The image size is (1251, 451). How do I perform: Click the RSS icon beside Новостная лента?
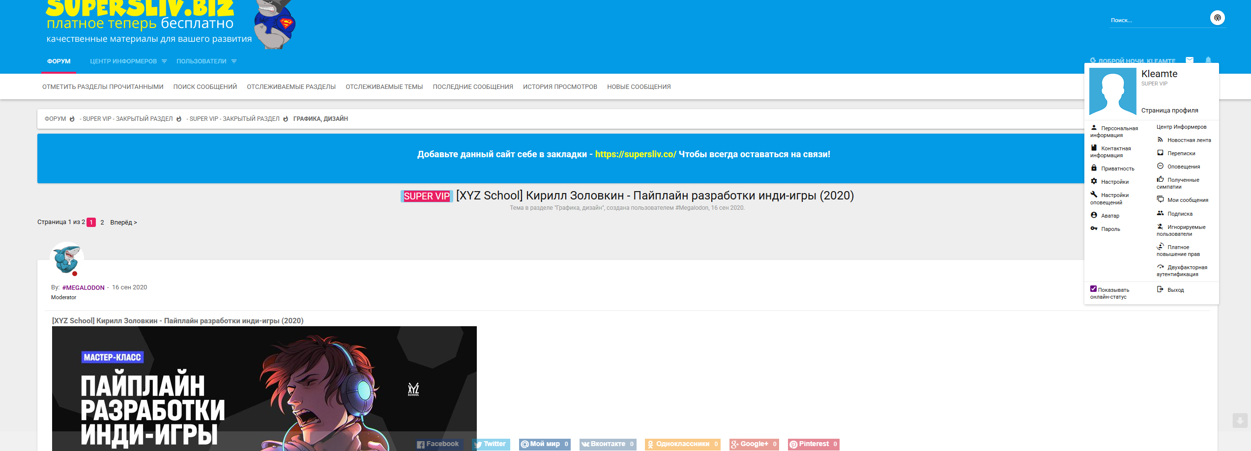1160,140
